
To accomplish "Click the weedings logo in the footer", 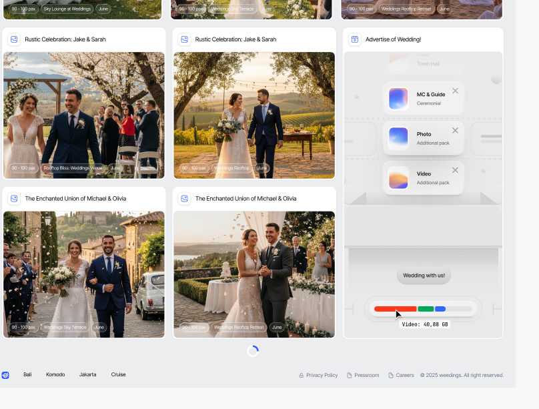I will (6, 374).
